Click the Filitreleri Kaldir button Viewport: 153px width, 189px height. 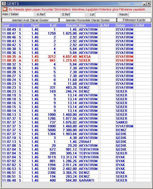pos(134,20)
